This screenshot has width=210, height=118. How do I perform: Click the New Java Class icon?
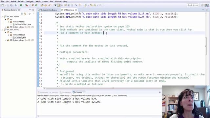[x=36, y=5]
